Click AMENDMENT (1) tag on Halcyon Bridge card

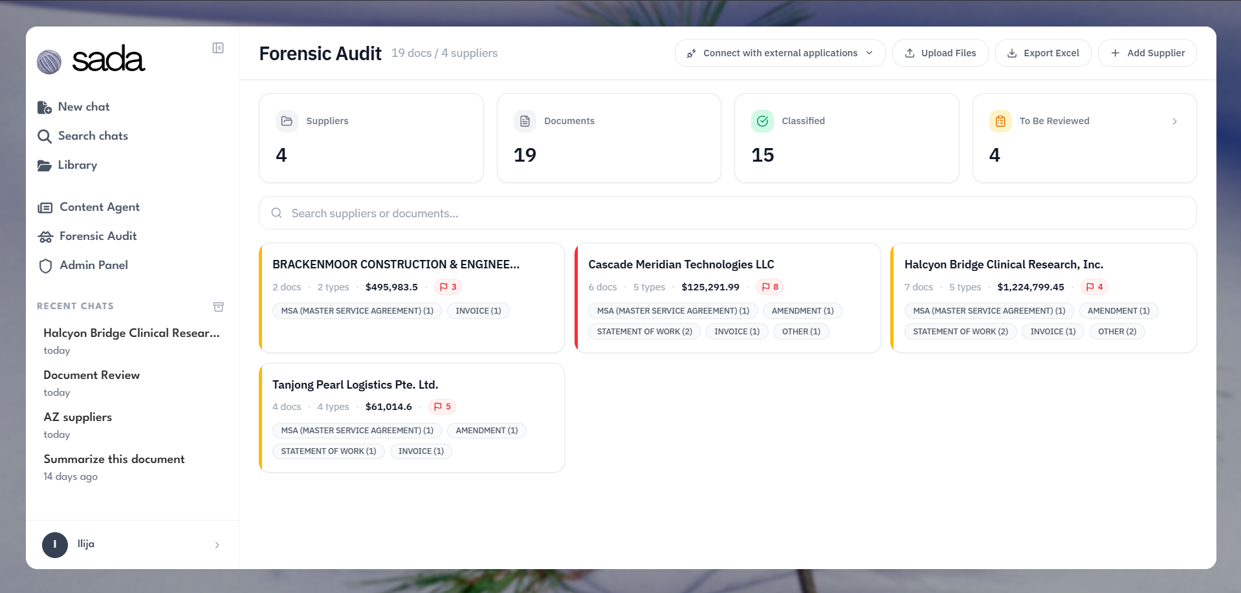tap(1119, 311)
